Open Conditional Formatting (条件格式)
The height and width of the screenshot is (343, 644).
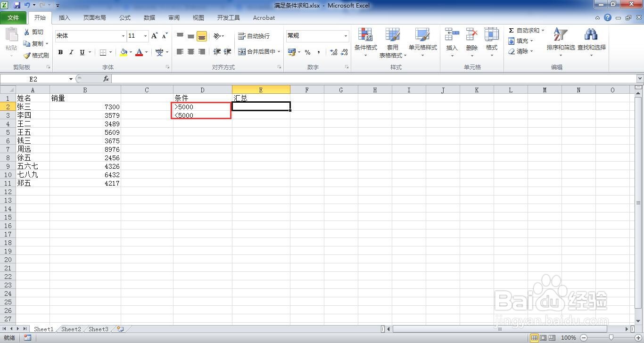click(366, 43)
